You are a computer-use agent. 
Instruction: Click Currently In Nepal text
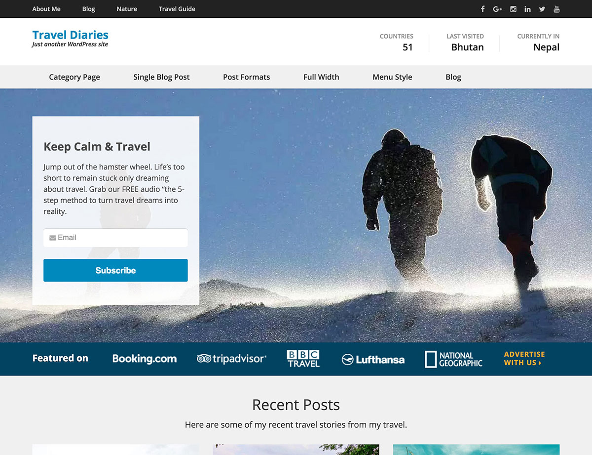click(538, 42)
